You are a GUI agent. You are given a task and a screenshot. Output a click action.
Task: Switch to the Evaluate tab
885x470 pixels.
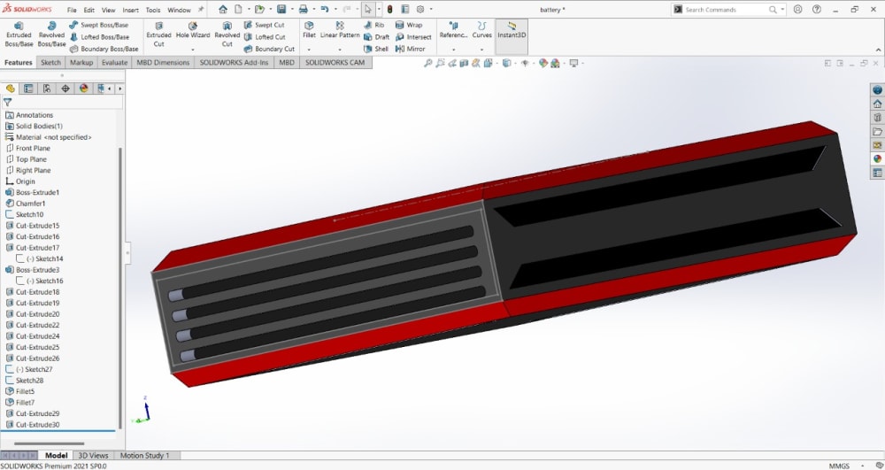[114, 63]
